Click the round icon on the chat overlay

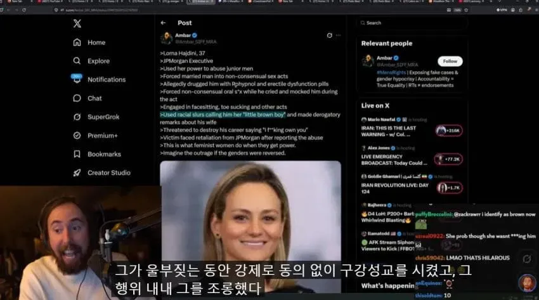526,259
